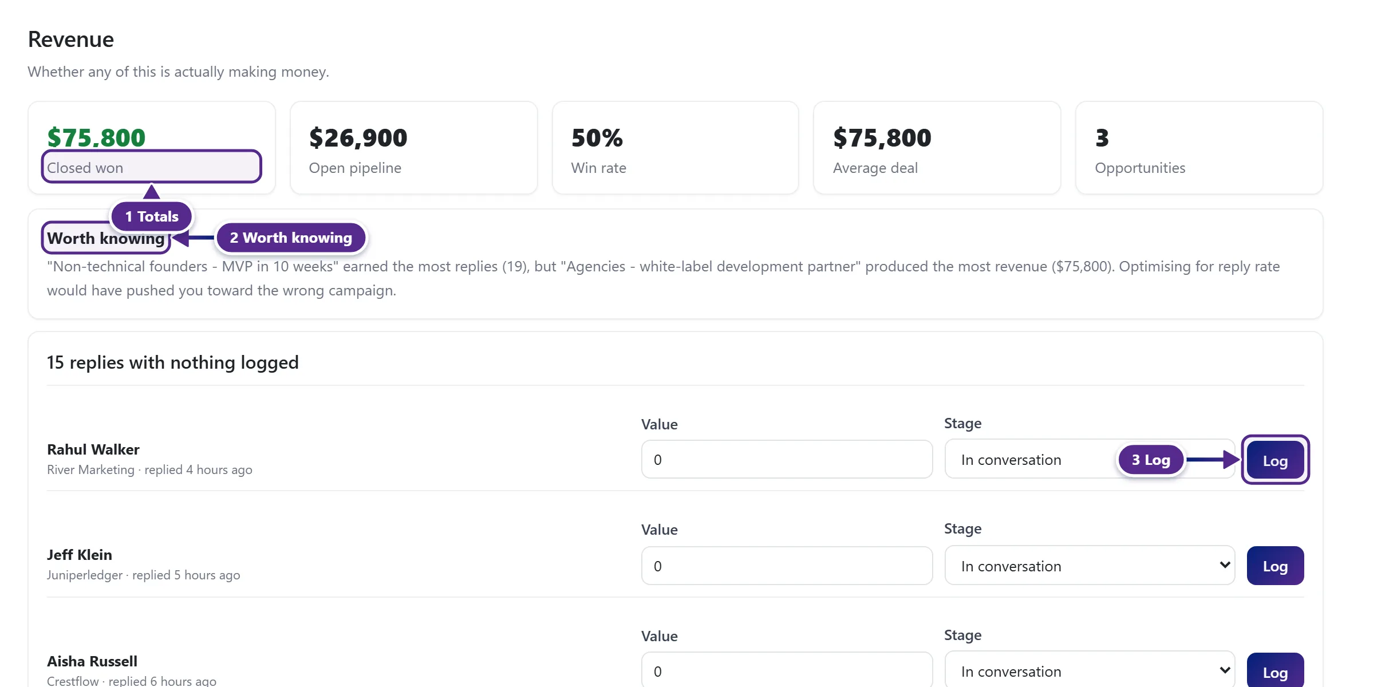Open Stage dropdown for Rahul Walker
Screen dimensions: 1397x687
[x=1090, y=459]
